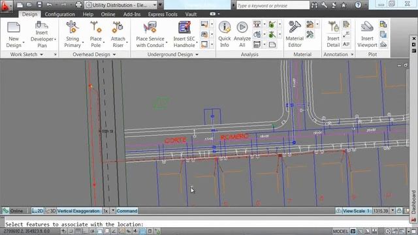Toggle the 3D view mode
Viewport: 418px width, 235px height.
pyautogui.click(x=50, y=211)
